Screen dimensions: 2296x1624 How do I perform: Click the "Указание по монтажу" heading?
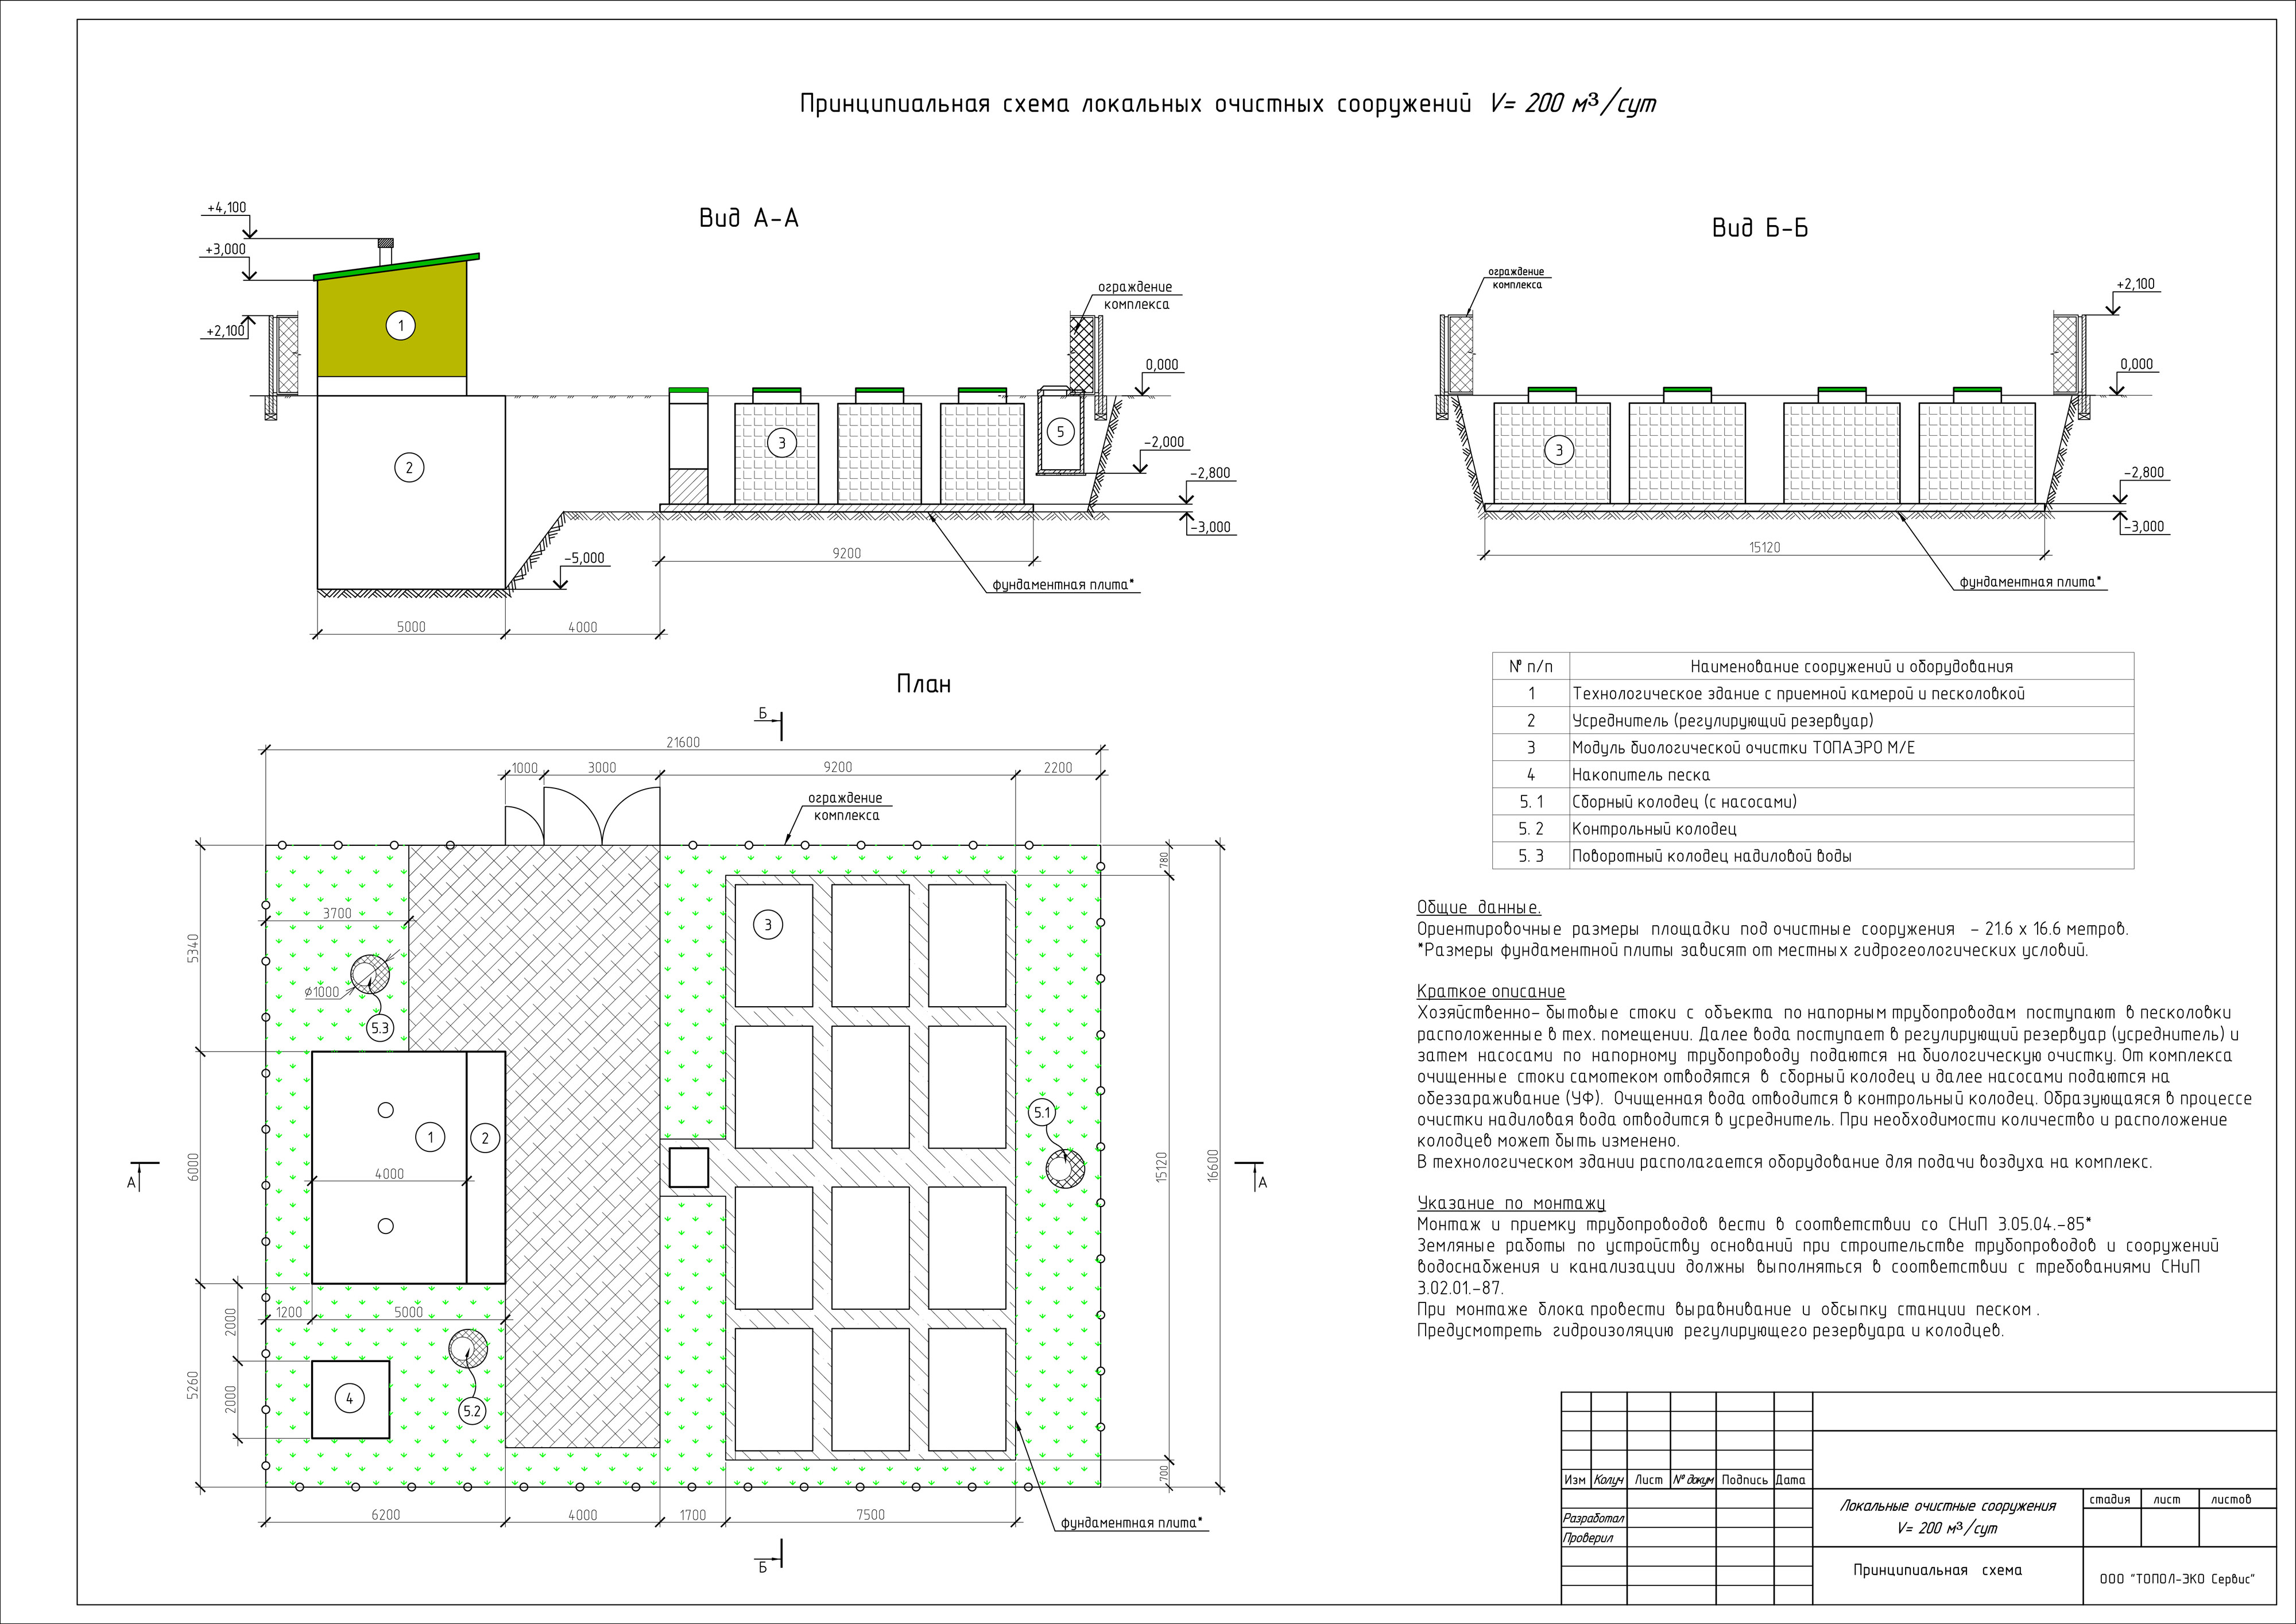[1511, 1204]
